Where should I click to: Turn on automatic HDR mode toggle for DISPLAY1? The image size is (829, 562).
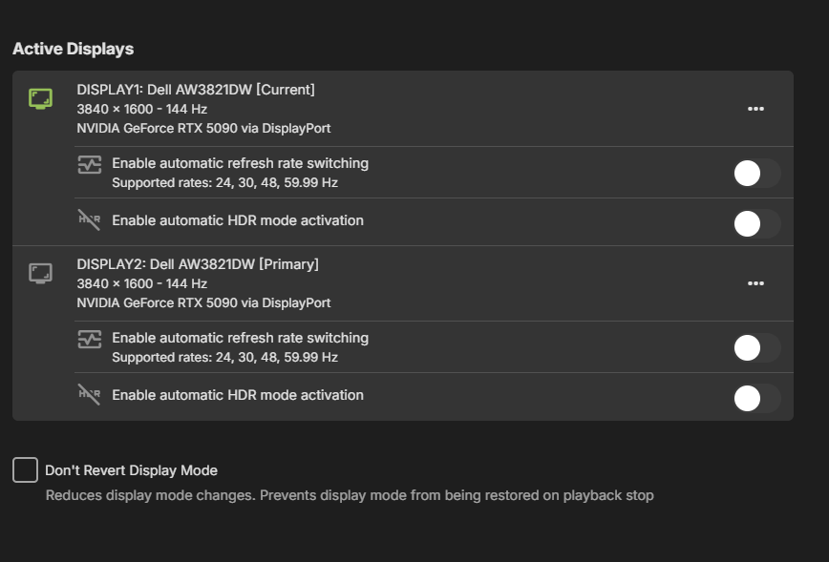point(756,224)
